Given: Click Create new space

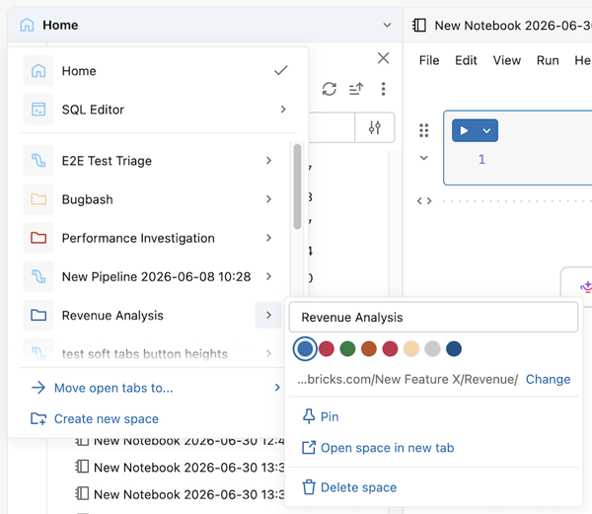Looking at the screenshot, I should (107, 419).
